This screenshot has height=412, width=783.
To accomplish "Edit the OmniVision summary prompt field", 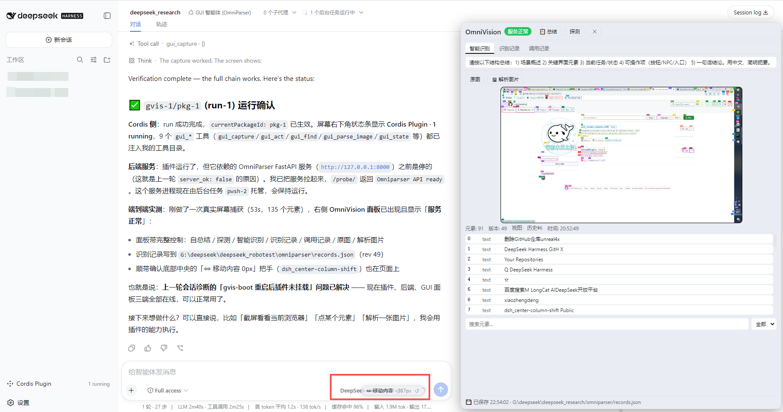I will click(x=621, y=62).
